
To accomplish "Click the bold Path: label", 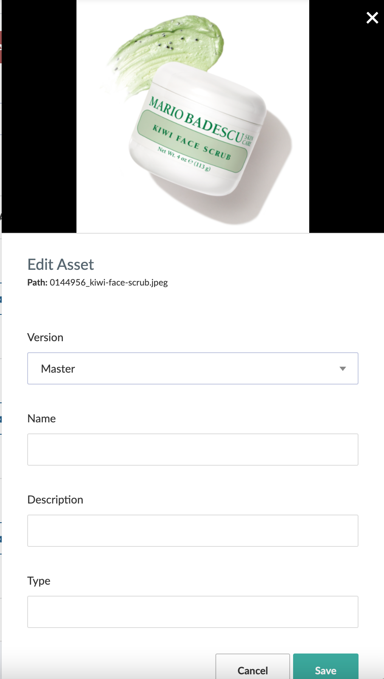I will pos(37,283).
